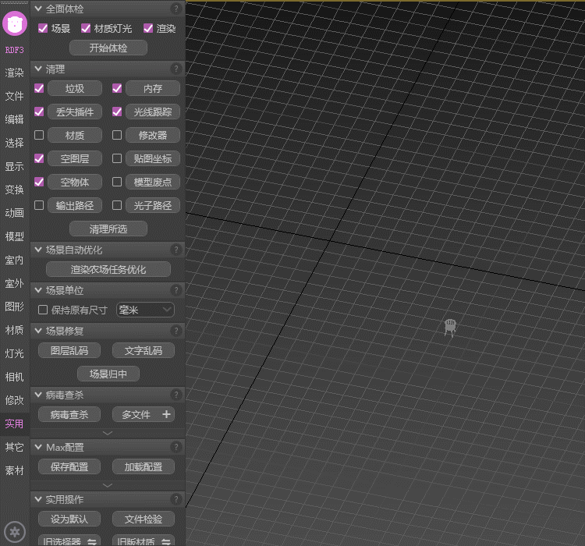Click the 文字乱码 repair button
585x546 pixels.
[144, 350]
